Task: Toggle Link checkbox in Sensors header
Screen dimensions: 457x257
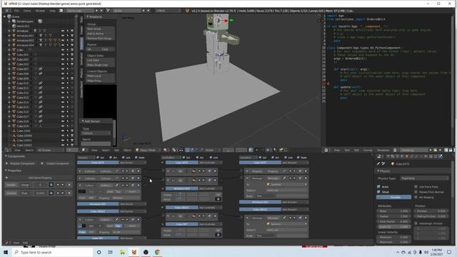Action: pyautogui.click(x=124, y=157)
